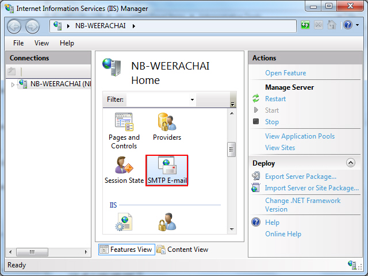Click the Open Feature link
Image resolution: width=368 pixels, height=276 pixels.
tap(286, 73)
